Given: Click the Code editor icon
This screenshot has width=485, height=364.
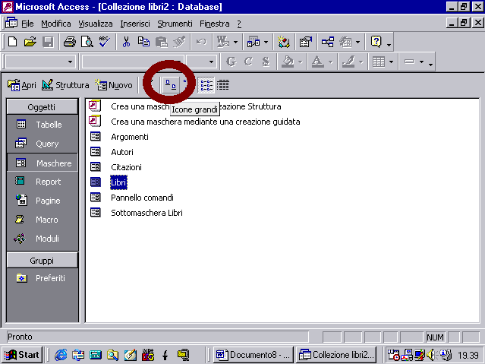Looking at the screenshot, I should (x=283, y=42).
